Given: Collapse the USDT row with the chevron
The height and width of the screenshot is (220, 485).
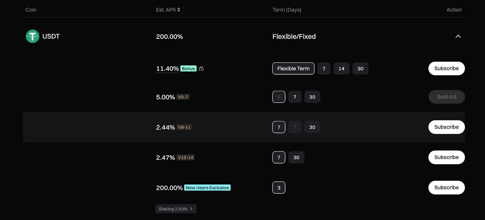Looking at the screenshot, I should point(458,36).
